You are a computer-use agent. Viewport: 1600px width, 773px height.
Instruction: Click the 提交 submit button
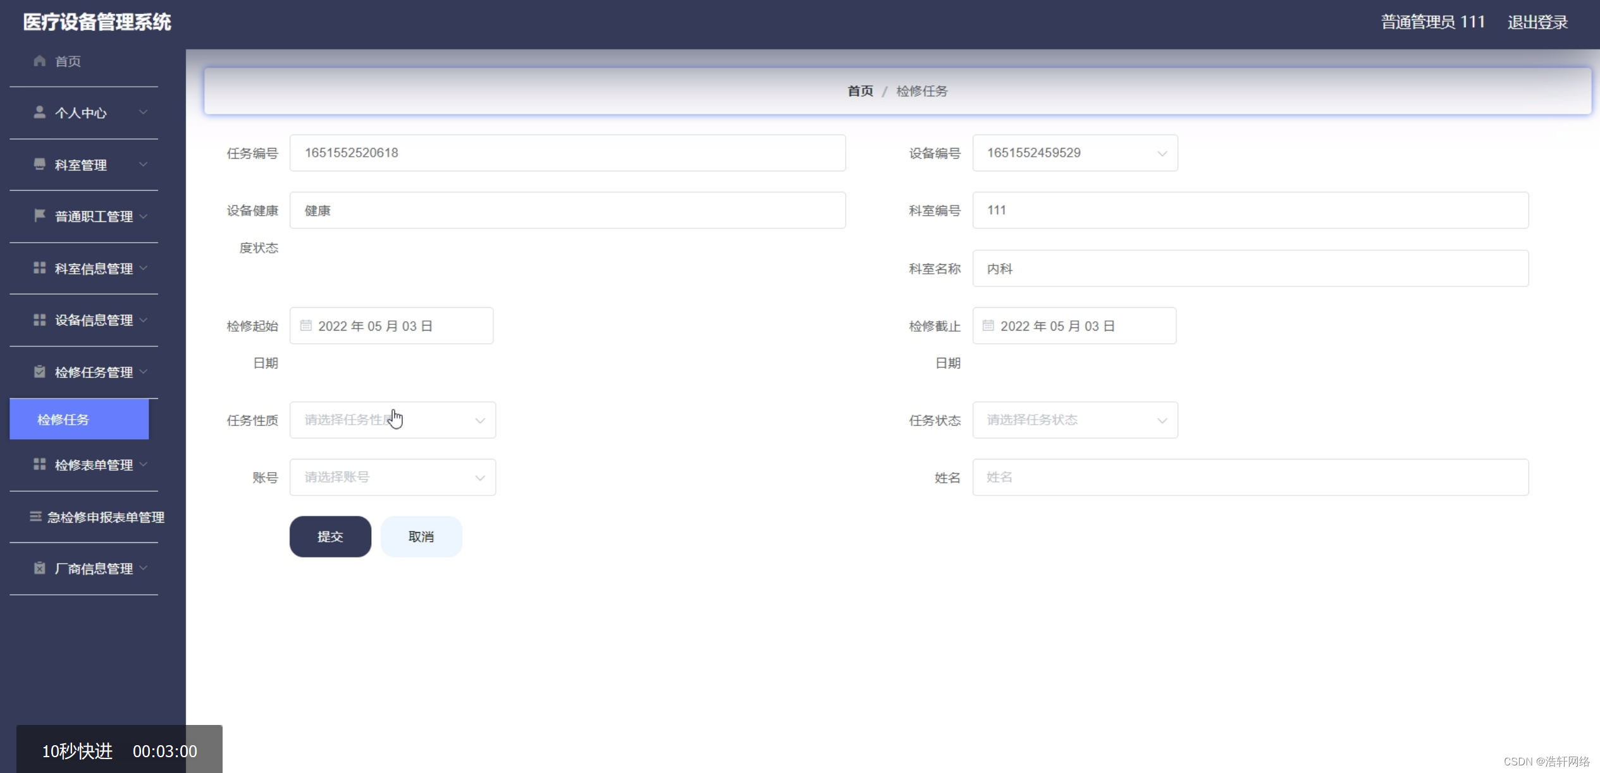329,536
